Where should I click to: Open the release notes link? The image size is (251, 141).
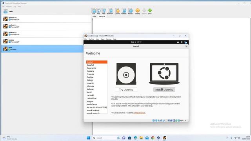click(139, 113)
